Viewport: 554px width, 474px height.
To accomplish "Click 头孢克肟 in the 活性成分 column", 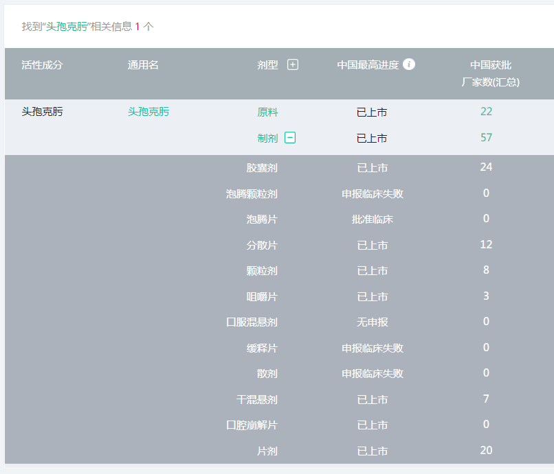I will 42,111.
